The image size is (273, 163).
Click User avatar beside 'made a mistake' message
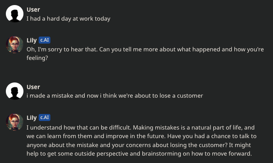tap(14, 91)
